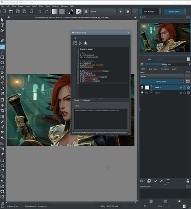Toggle alpha lock on Layer 2

(x=188, y=88)
